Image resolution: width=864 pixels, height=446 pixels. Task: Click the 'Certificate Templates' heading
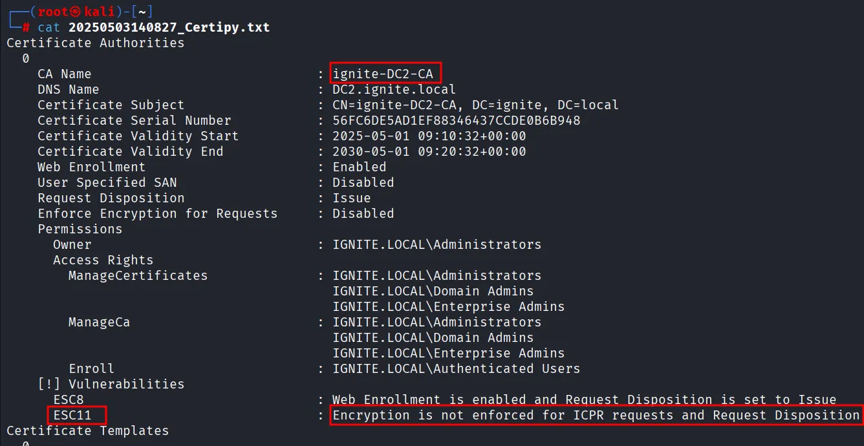[87, 430]
